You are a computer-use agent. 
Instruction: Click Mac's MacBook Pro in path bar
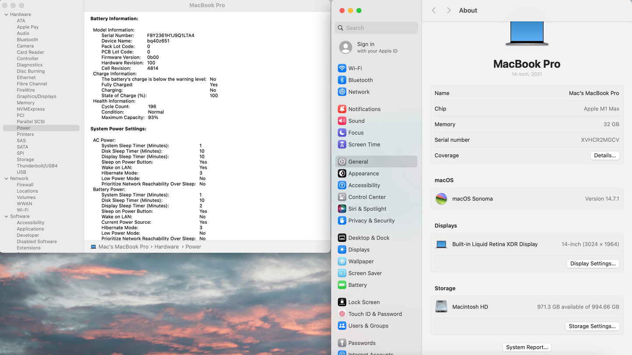click(x=123, y=247)
